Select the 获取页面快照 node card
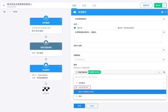 tap(46, 49)
